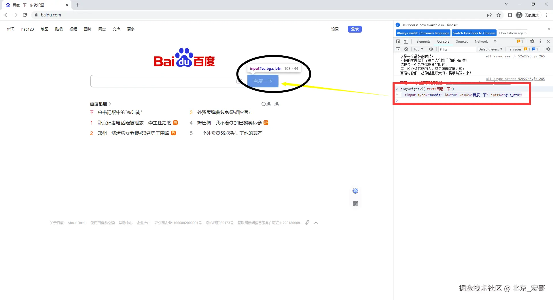This screenshot has width=553, height=300.
Task: Refresh the Baidu hot search list
Action: 270,104
